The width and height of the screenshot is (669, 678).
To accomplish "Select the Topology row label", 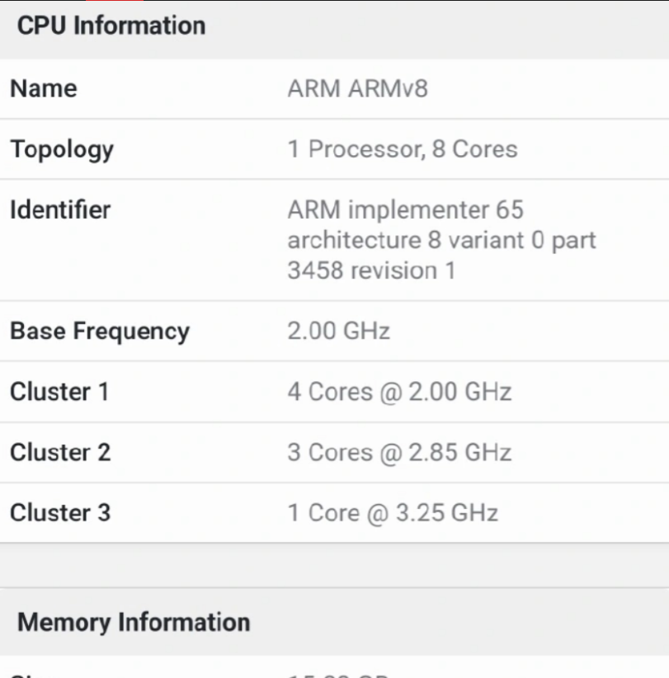I will pos(62,149).
